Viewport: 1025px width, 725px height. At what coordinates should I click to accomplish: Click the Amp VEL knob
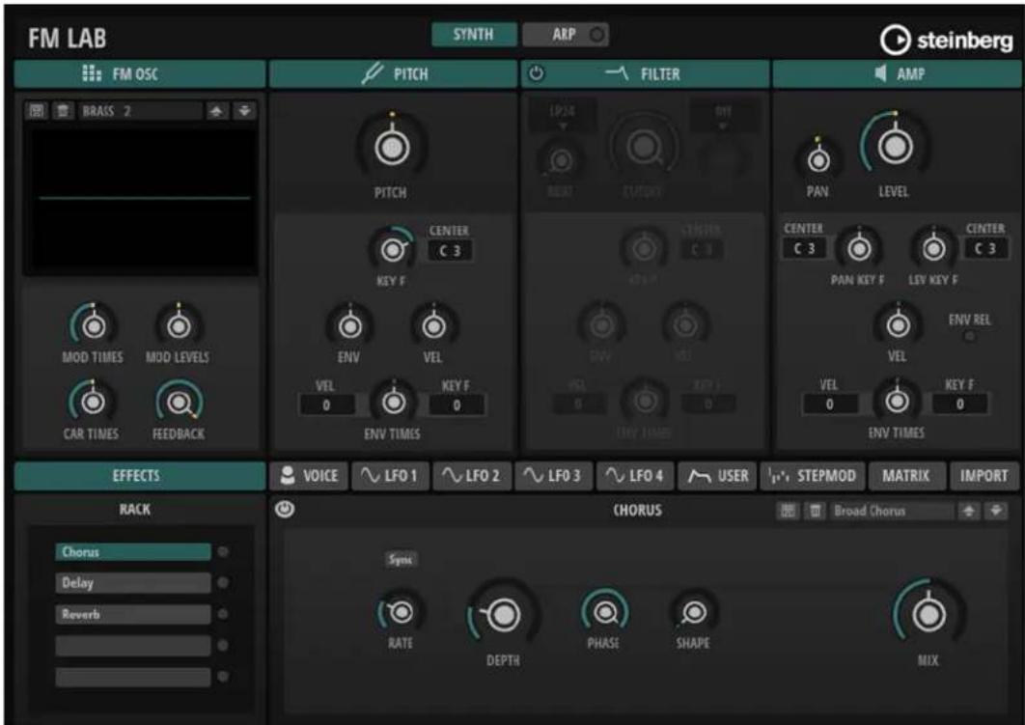(898, 324)
